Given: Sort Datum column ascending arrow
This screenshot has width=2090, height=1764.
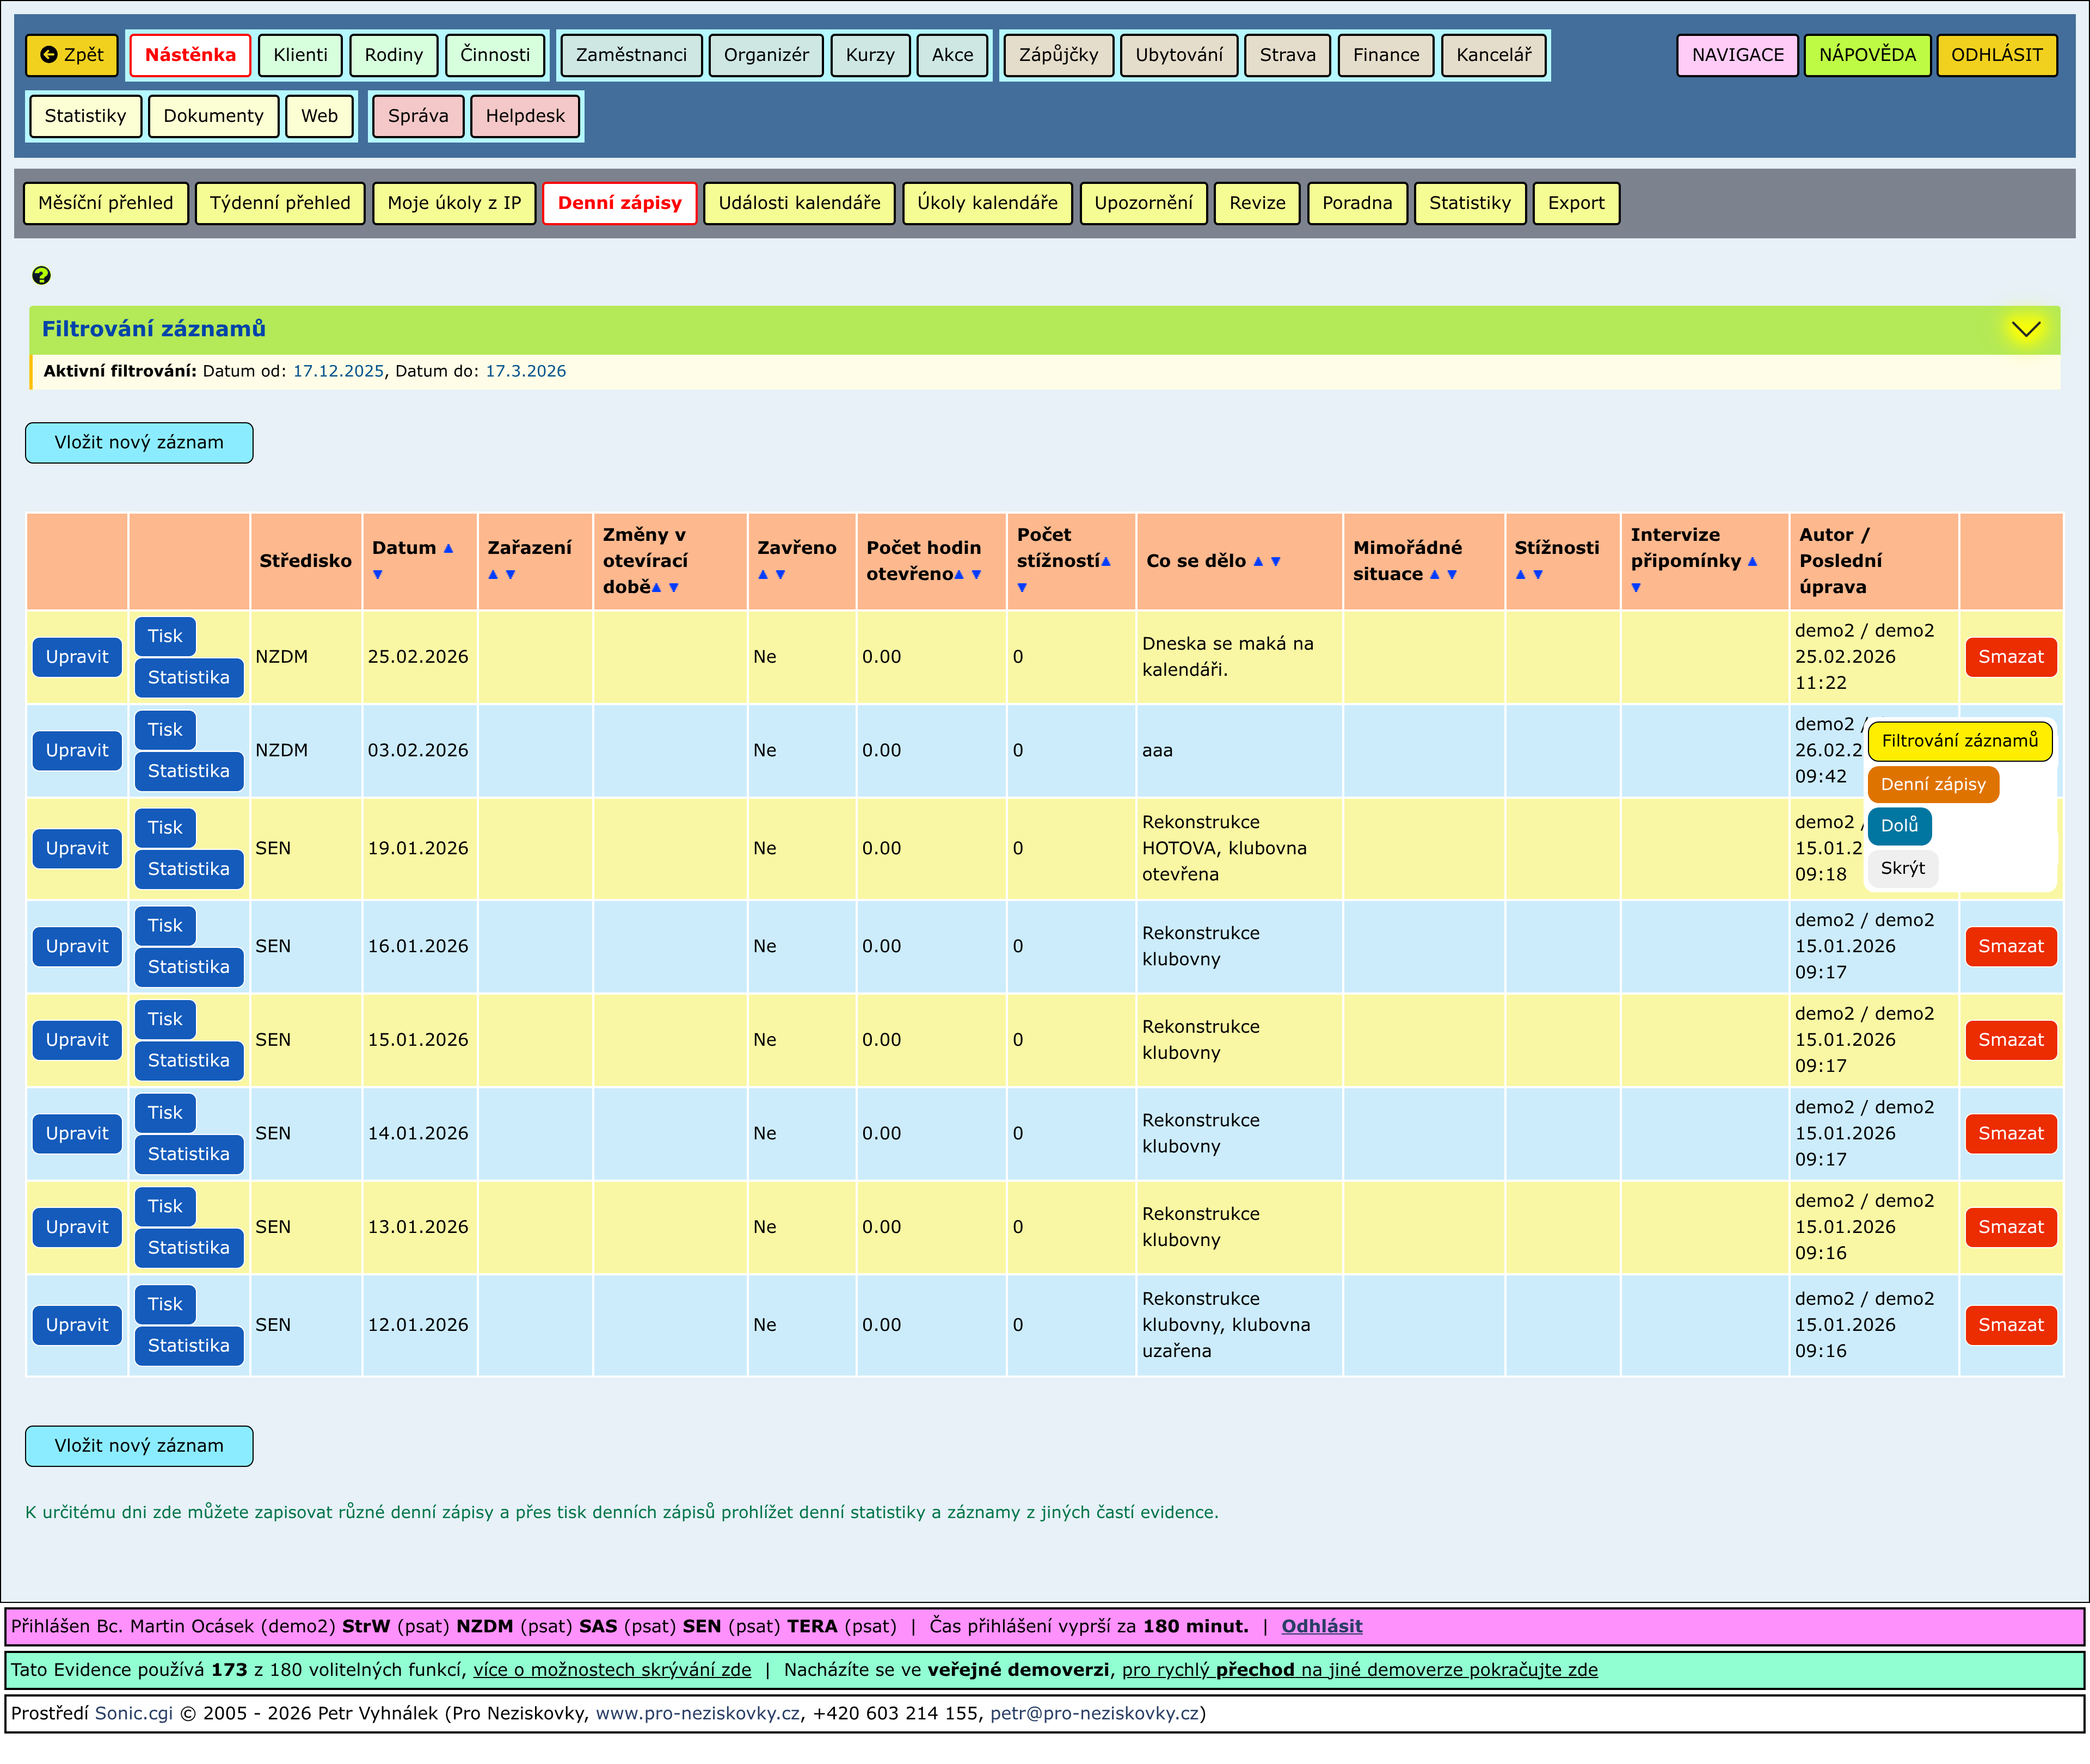Looking at the screenshot, I should pos(448,548).
